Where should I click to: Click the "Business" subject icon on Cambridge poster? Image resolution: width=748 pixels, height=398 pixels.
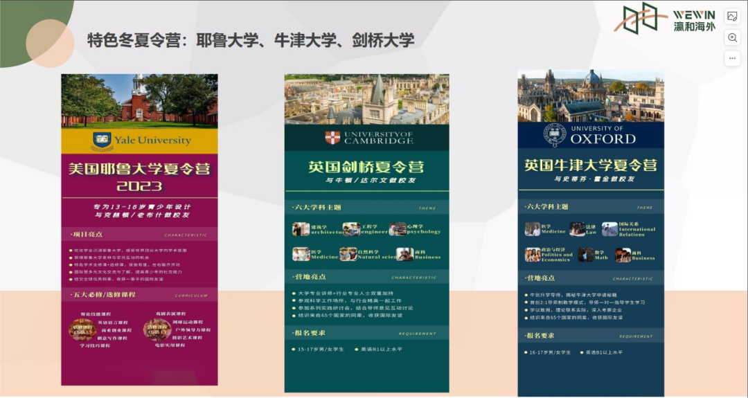tap(404, 254)
